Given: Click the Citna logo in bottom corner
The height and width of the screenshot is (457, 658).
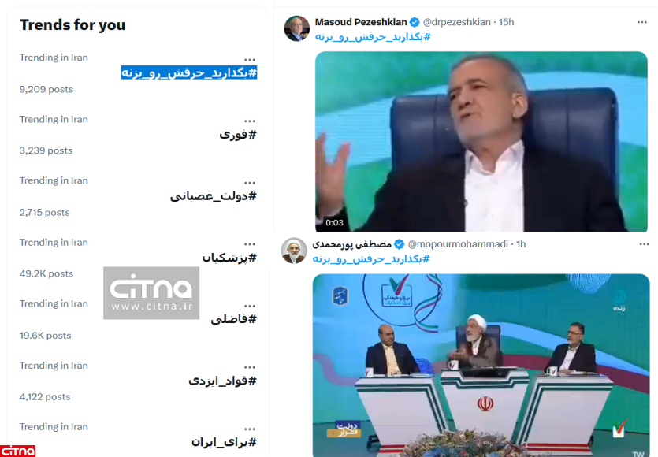Looking at the screenshot, I should pyautogui.click(x=17, y=451).
